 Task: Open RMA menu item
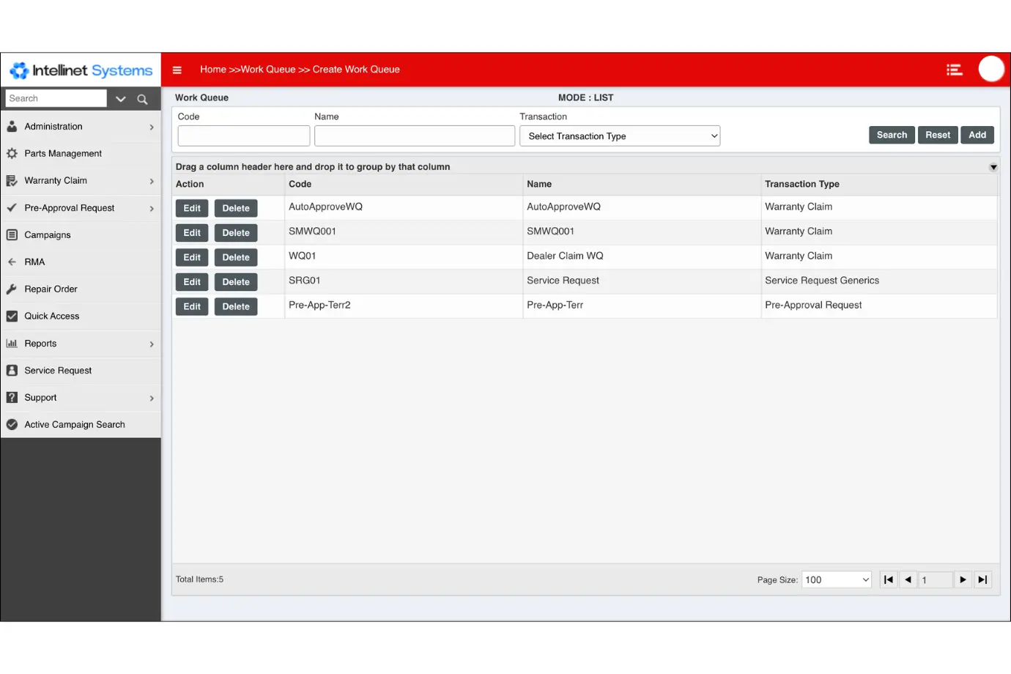point(81,262)
